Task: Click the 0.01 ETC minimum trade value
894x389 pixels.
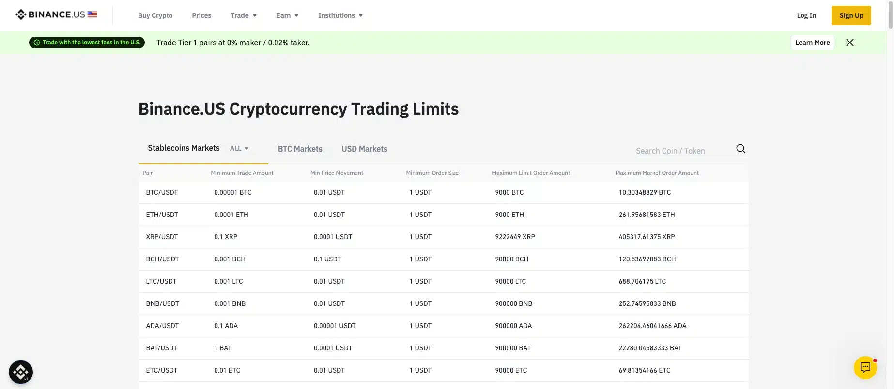Action: click(227, 370)
